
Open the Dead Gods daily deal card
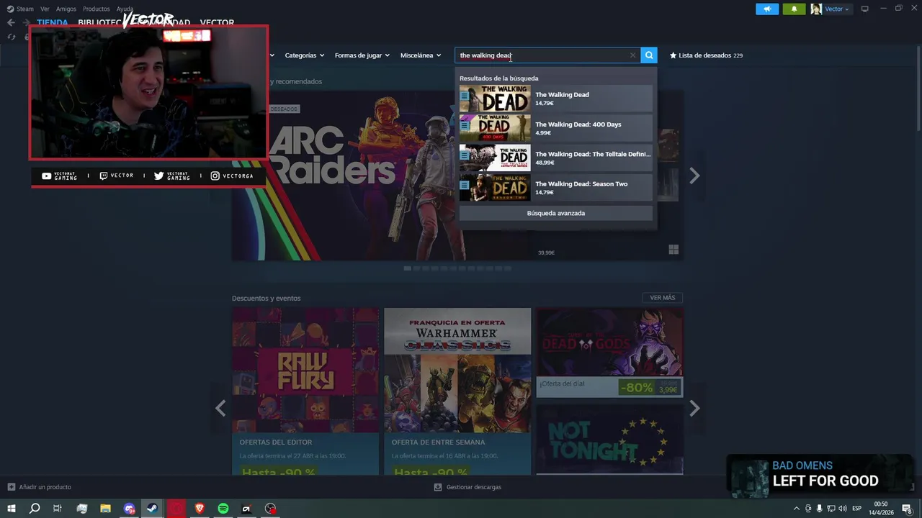tap(609, 353)
